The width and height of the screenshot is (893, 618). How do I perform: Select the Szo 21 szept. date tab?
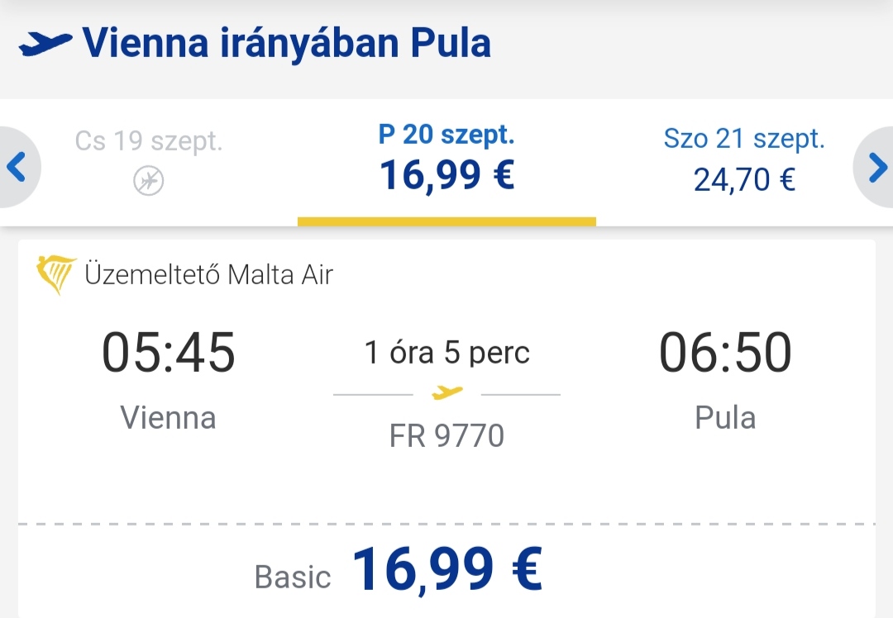(744, 162)
